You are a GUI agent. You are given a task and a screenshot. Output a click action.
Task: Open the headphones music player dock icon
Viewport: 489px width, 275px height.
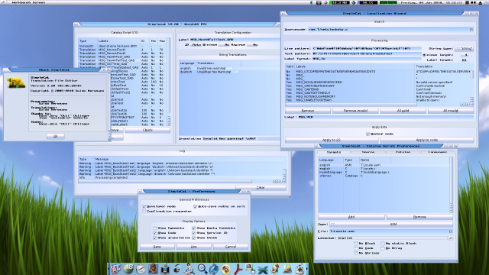177,268
